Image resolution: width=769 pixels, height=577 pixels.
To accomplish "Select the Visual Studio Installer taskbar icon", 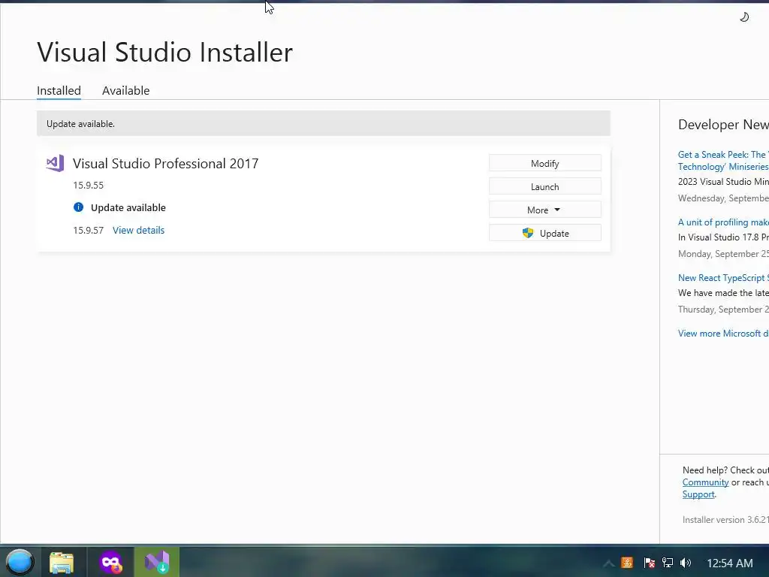I will point(157,562).
